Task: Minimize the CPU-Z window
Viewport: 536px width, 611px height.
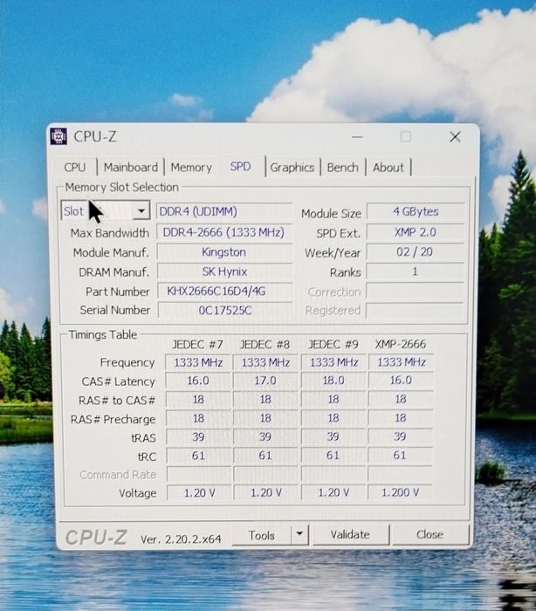Action: 357,137
